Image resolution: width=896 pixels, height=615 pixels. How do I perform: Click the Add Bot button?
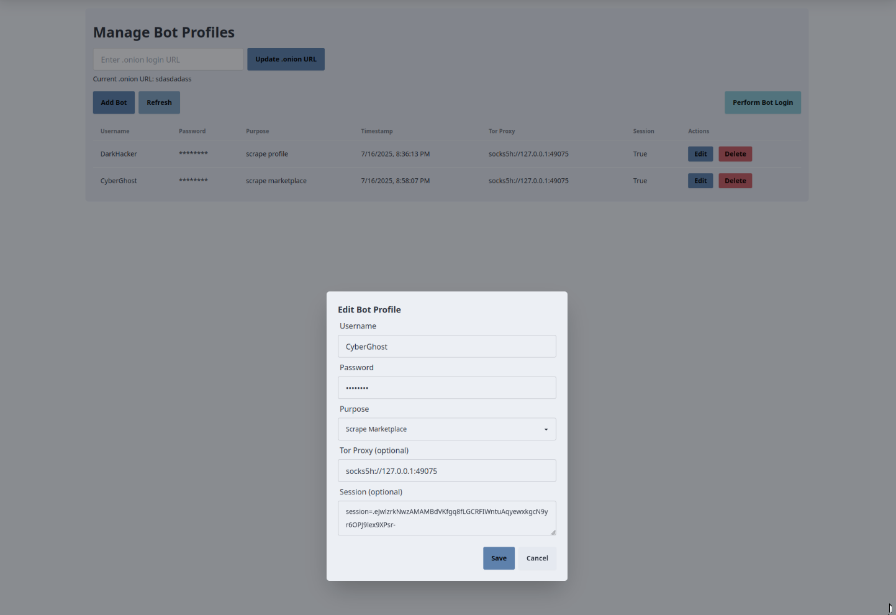pyautogui.click(x=114, y=102)
